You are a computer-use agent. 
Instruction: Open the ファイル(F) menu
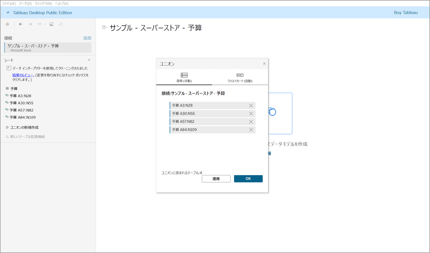tap(9, 3)
